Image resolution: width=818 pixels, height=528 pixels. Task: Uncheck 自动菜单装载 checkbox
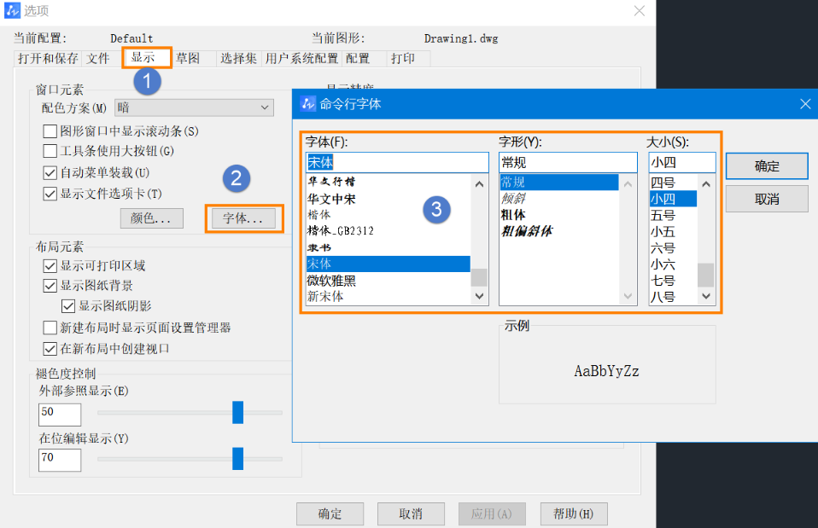50,172
